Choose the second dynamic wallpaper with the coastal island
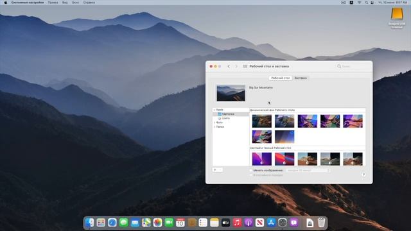 284,121
